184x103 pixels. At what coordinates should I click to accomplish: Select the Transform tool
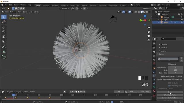coord(4,41)
